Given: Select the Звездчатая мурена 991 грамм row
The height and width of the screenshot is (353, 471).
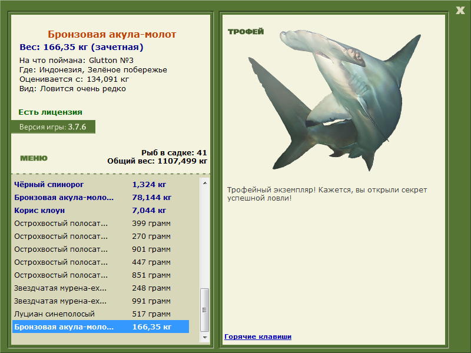Looking at the screenshot, I should click(x=101, y=301).
